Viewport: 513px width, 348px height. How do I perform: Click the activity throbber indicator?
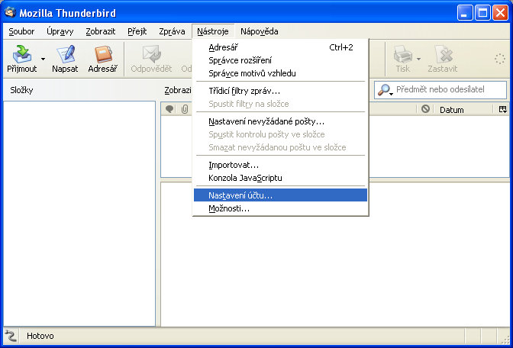click(499, 59)
